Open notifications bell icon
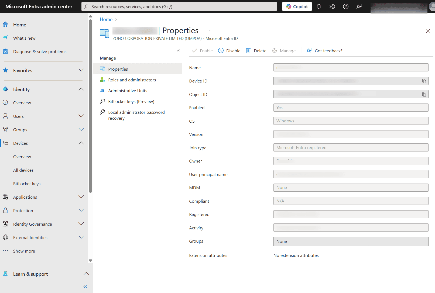 [x=319, y=6]
